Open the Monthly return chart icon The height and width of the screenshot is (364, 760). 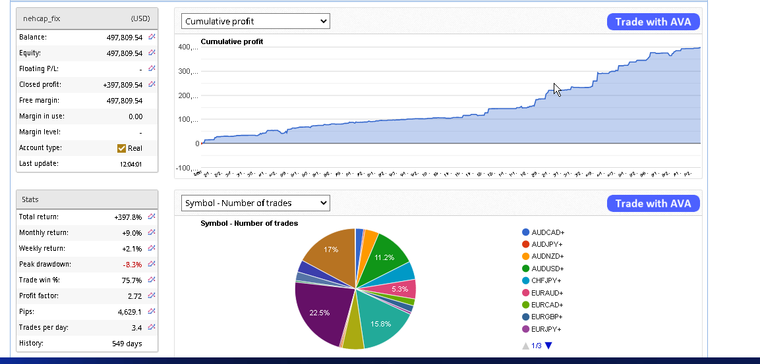pos(152,232)
